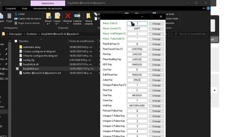244x137 pixels.
Task: Change the Edit Reset Key
Action: pos(156,75)
